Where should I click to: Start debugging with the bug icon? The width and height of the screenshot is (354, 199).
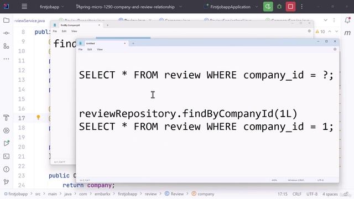(x=279, y=7)
